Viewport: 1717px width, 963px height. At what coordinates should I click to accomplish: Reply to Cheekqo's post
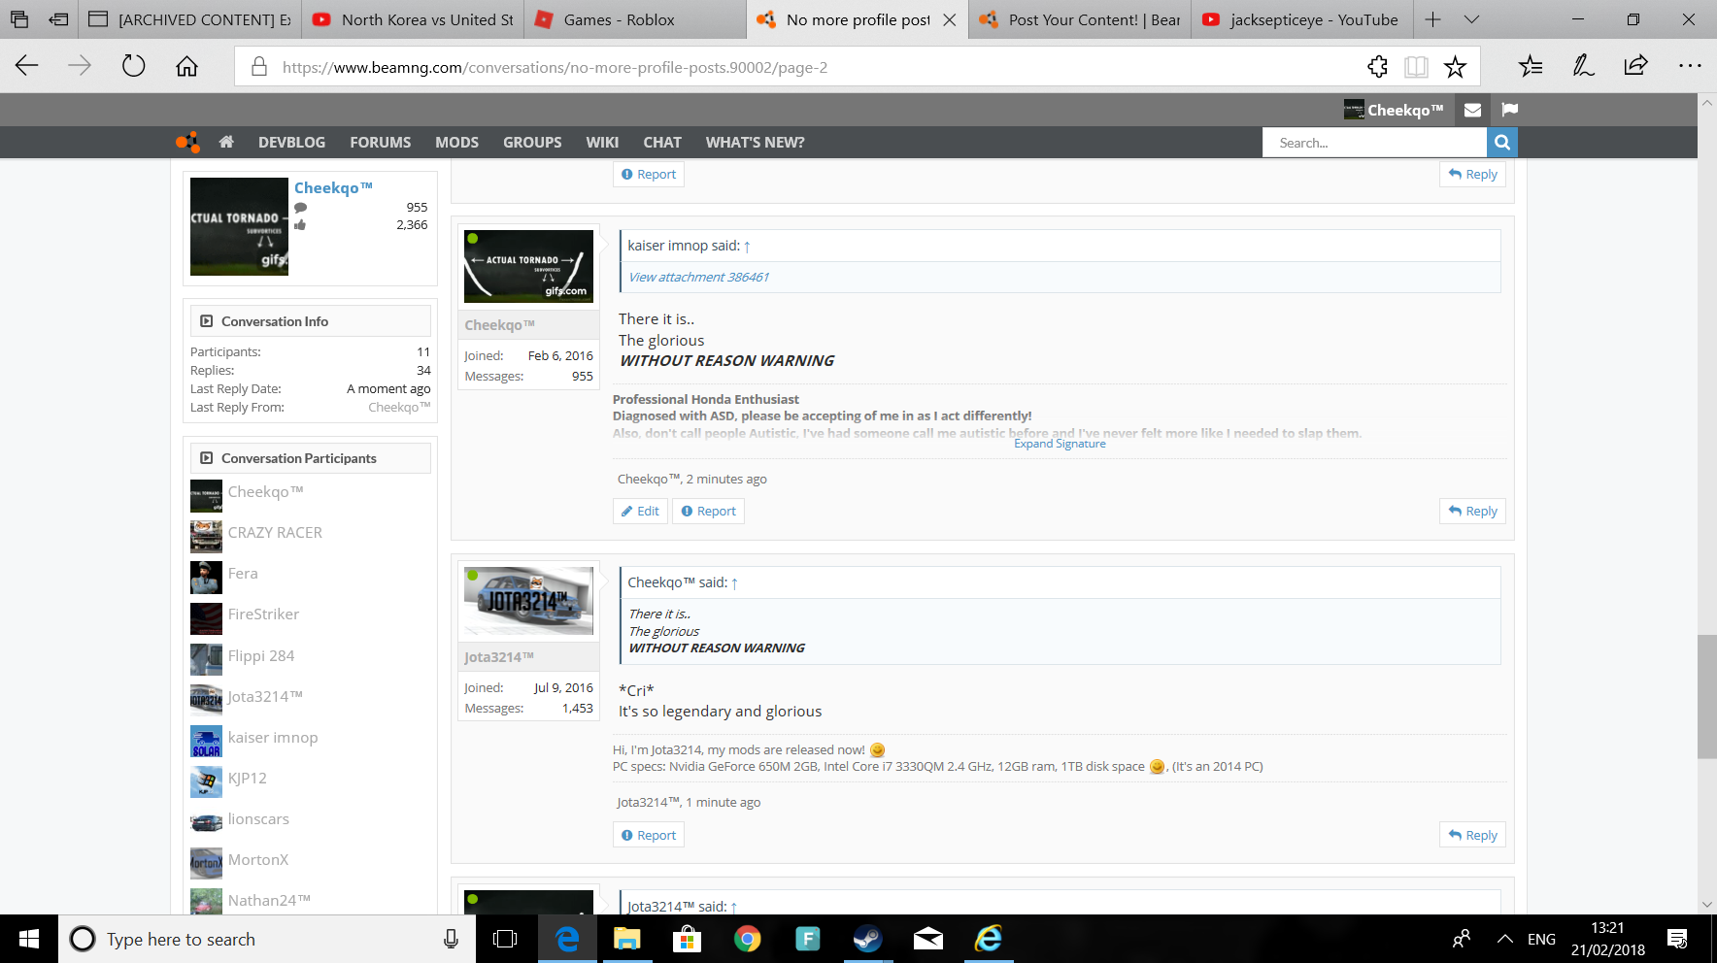1472,511
